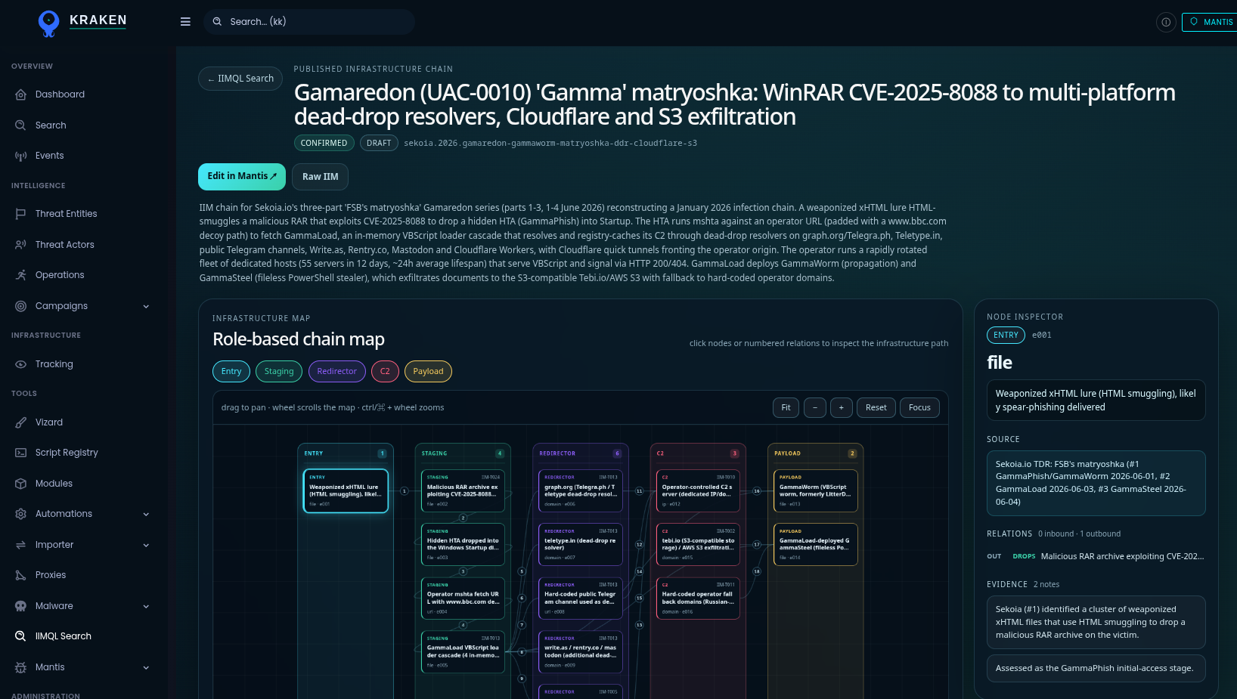Toggle the C2 role filter chip
1237x699 pixels.
[385, 371]
